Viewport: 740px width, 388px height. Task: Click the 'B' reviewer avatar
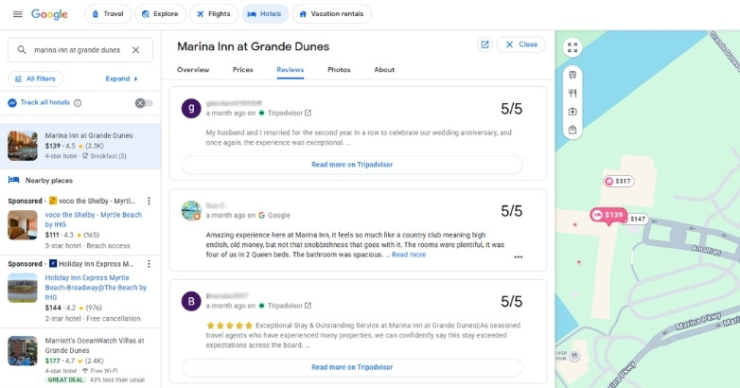point(191,301)
